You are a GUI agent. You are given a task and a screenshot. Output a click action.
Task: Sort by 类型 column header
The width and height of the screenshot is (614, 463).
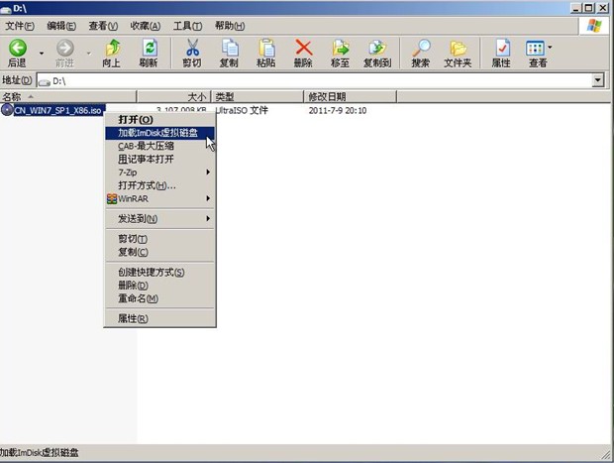click(257, 96)
